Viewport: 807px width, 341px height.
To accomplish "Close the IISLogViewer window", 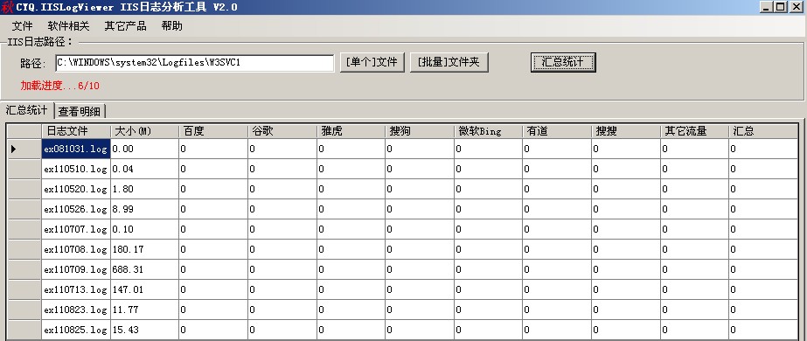I will (797, 7).
